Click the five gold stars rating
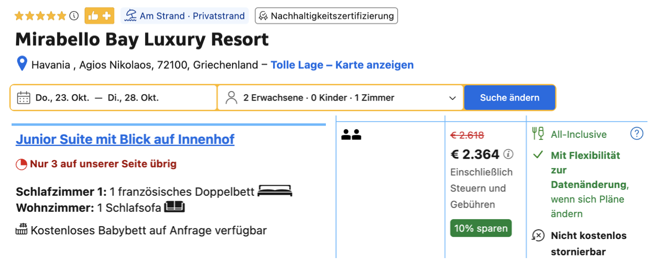 pyautogui.click(x=41, y=16)
